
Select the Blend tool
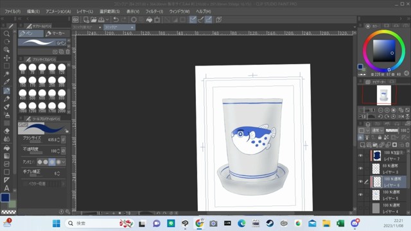coord(6,139)
